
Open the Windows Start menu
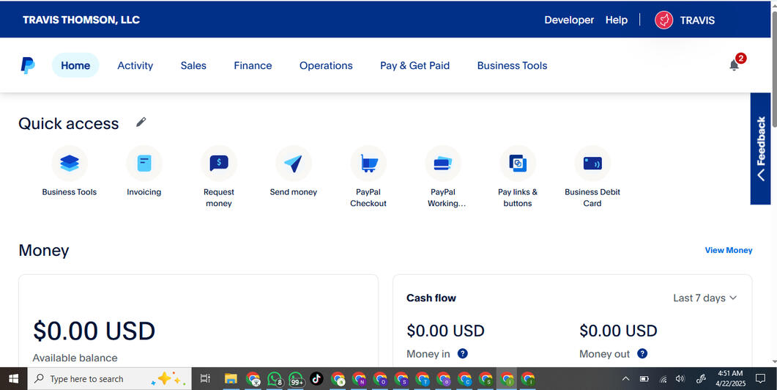[13, 379]
